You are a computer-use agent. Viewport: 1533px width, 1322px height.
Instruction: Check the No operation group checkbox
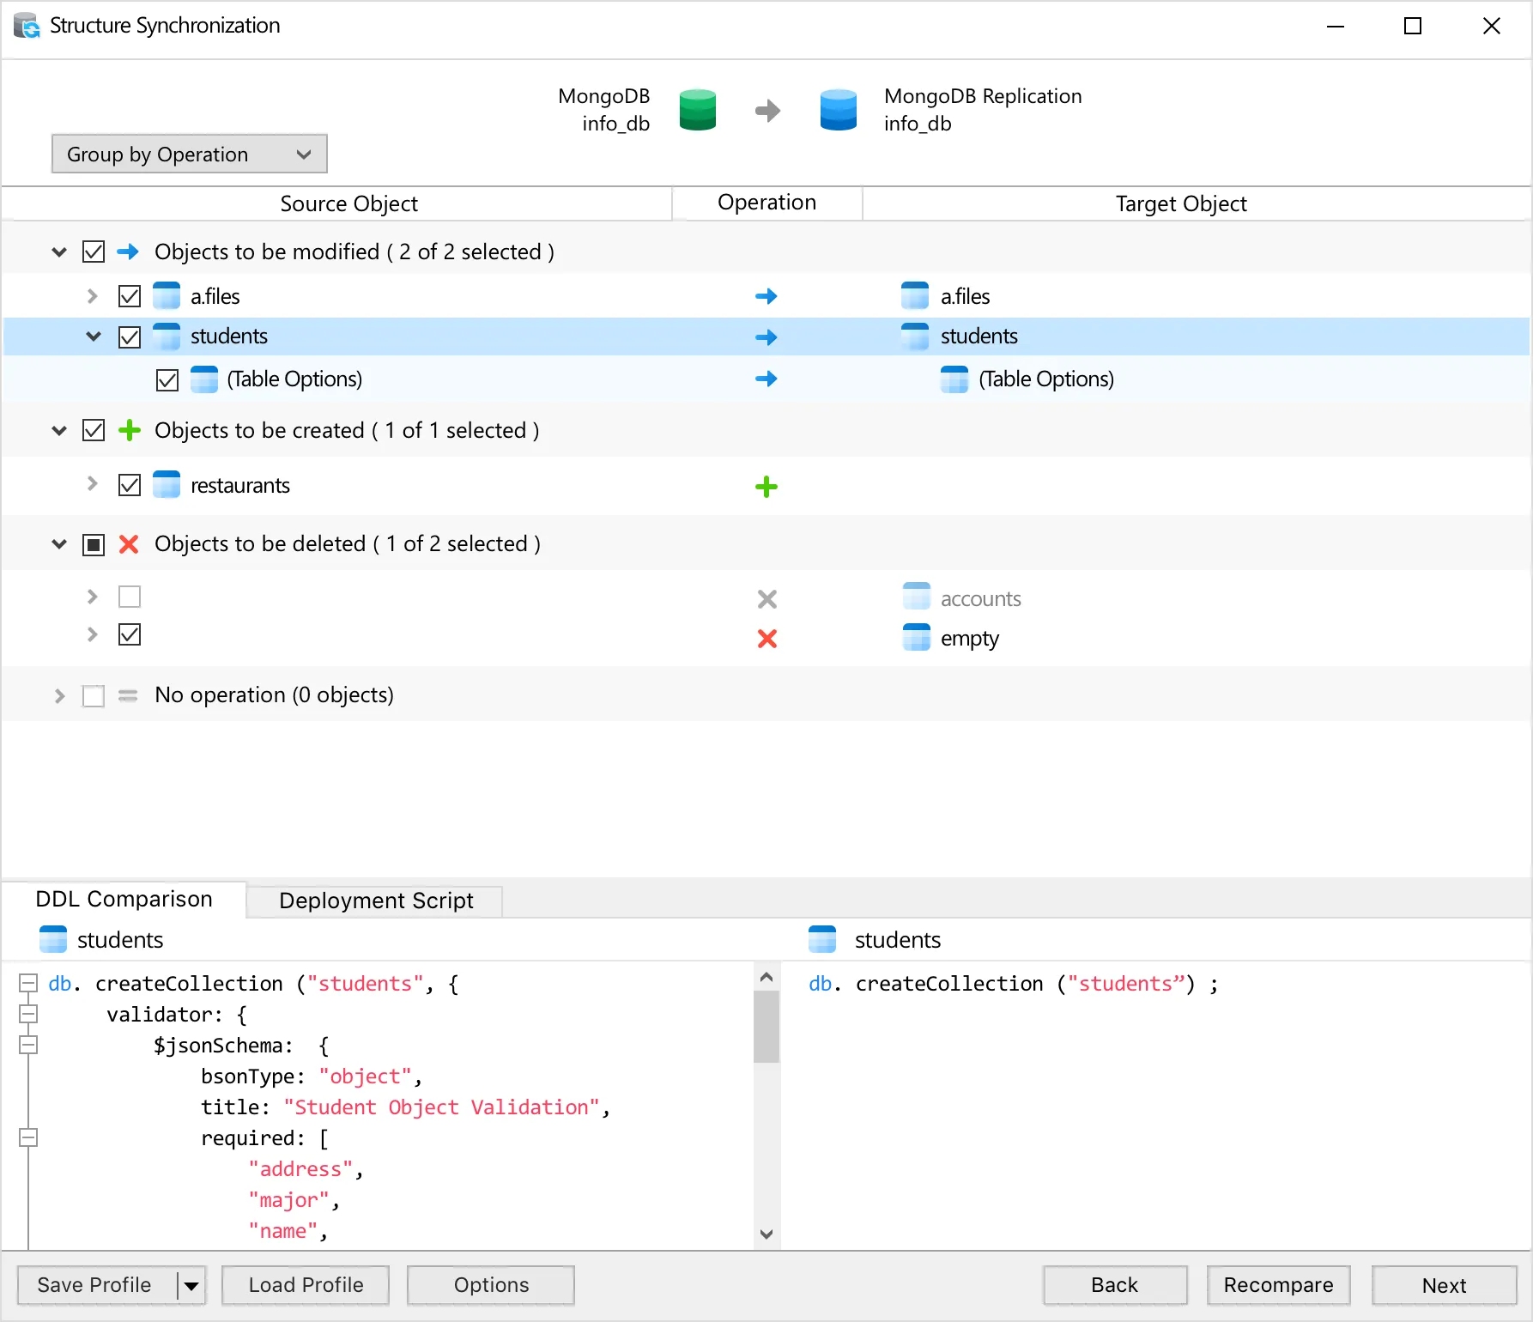[94, 695]
